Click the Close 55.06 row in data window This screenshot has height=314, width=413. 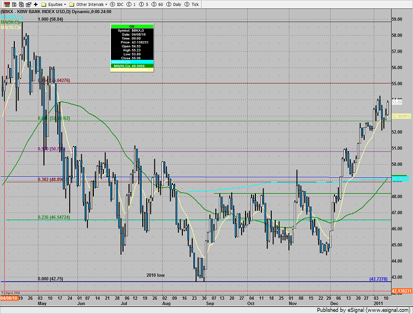(x=132, y=58)
